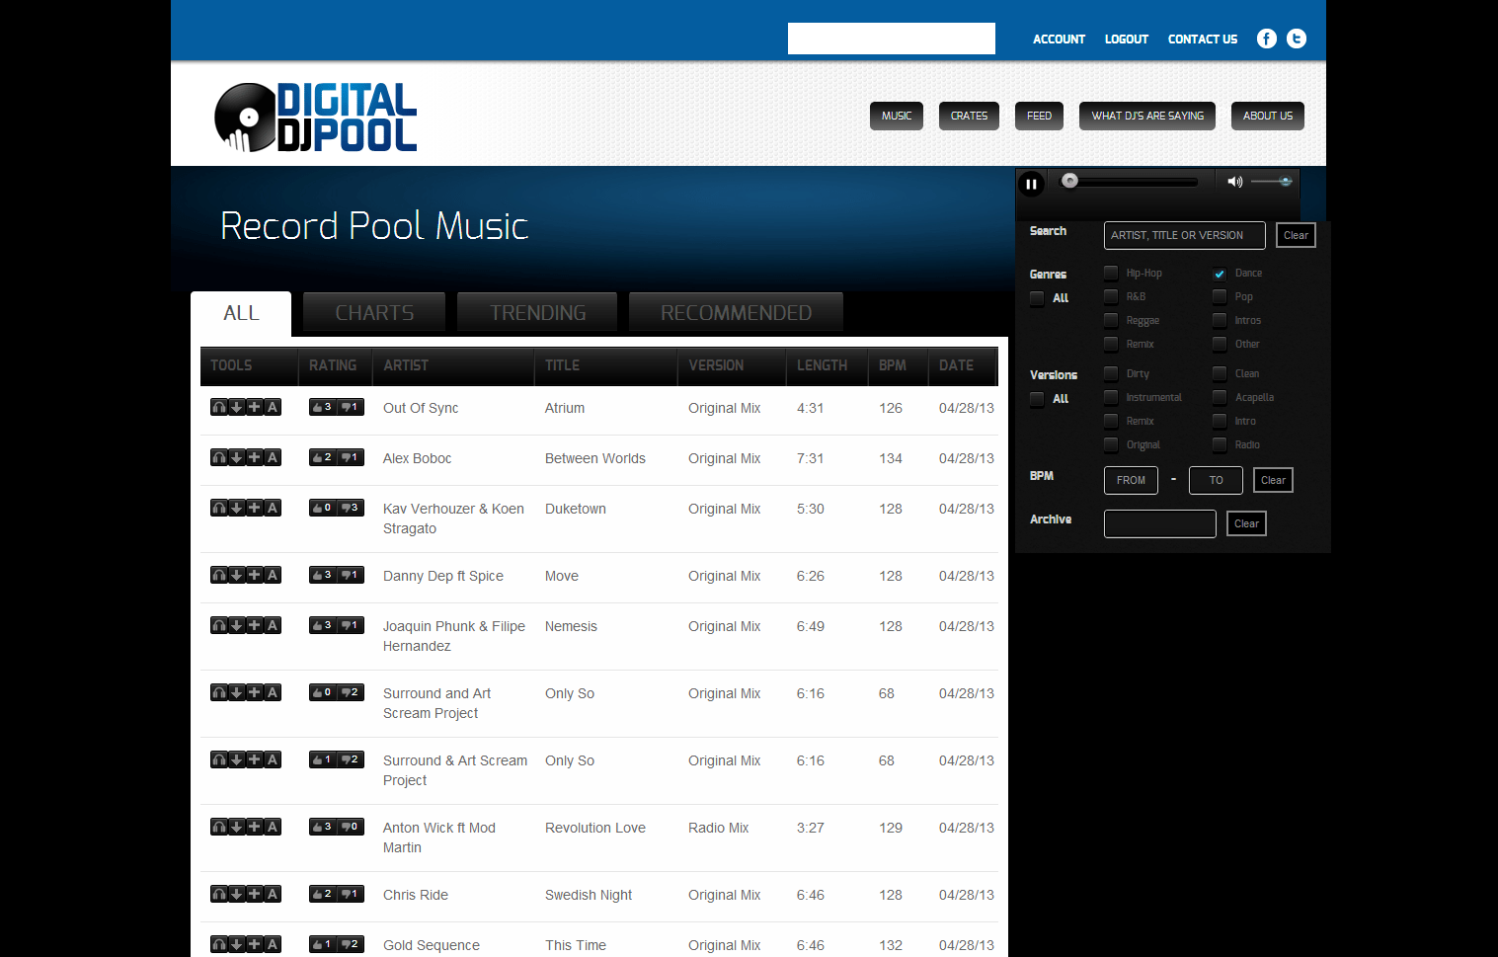Download "Between Worlds" via the arrow icon
This screenshot has width=1498, height=957.
coord(236,457)
